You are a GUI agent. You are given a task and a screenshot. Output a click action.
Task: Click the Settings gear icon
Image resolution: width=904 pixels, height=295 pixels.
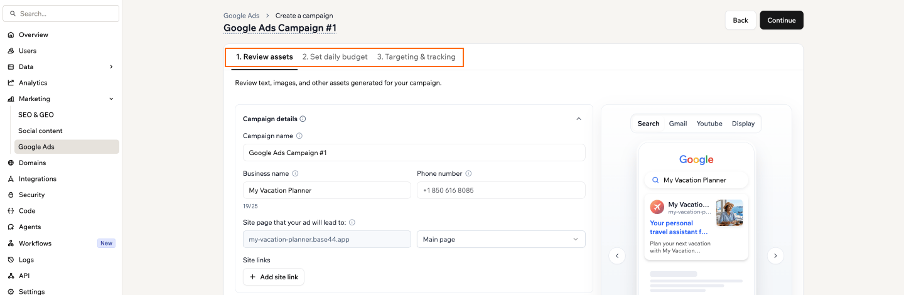click(11, 291)
